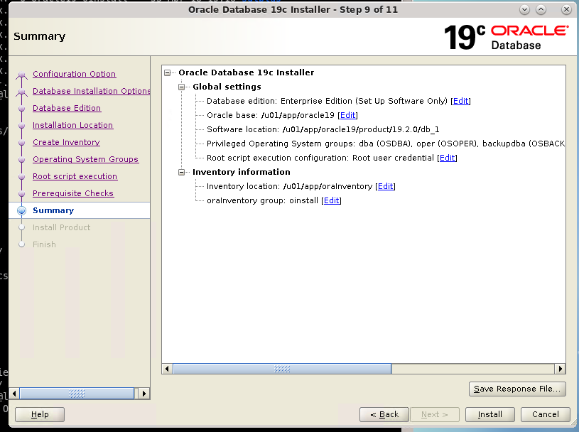Image resolution: width=579 pixels, height=432 pixels.
Task: Edit the oraInventory group
Action: click(331, 200)
